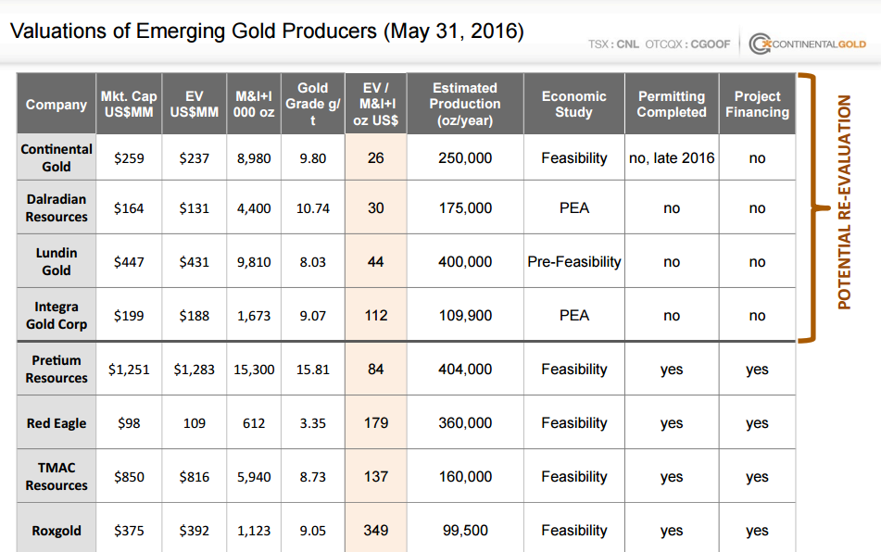Image resolution: width=881 pixels, height=552 pixels.
Task: Click Lundin Gold's '9,810' ounces cell
Action: pyautogui.click(x=254, y=262)
